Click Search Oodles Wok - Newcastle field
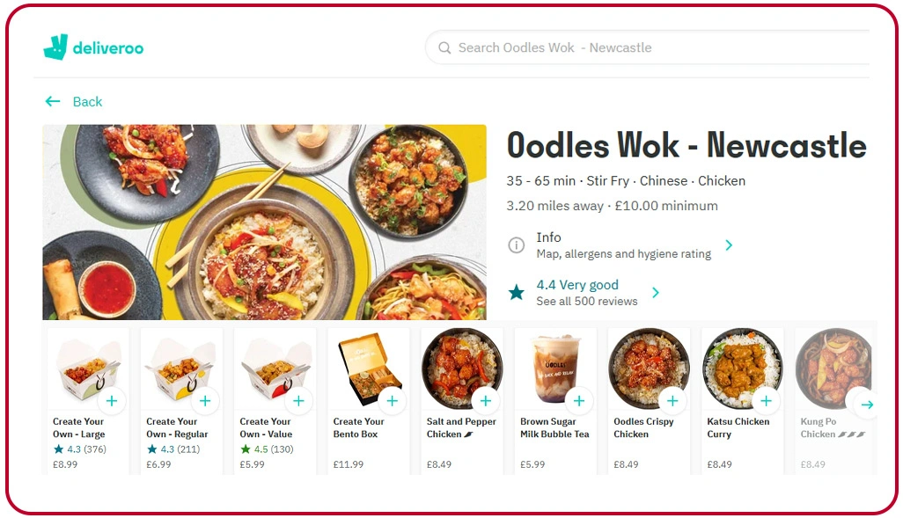The width and height of the screenshot is (903, 518). point(647,47)
